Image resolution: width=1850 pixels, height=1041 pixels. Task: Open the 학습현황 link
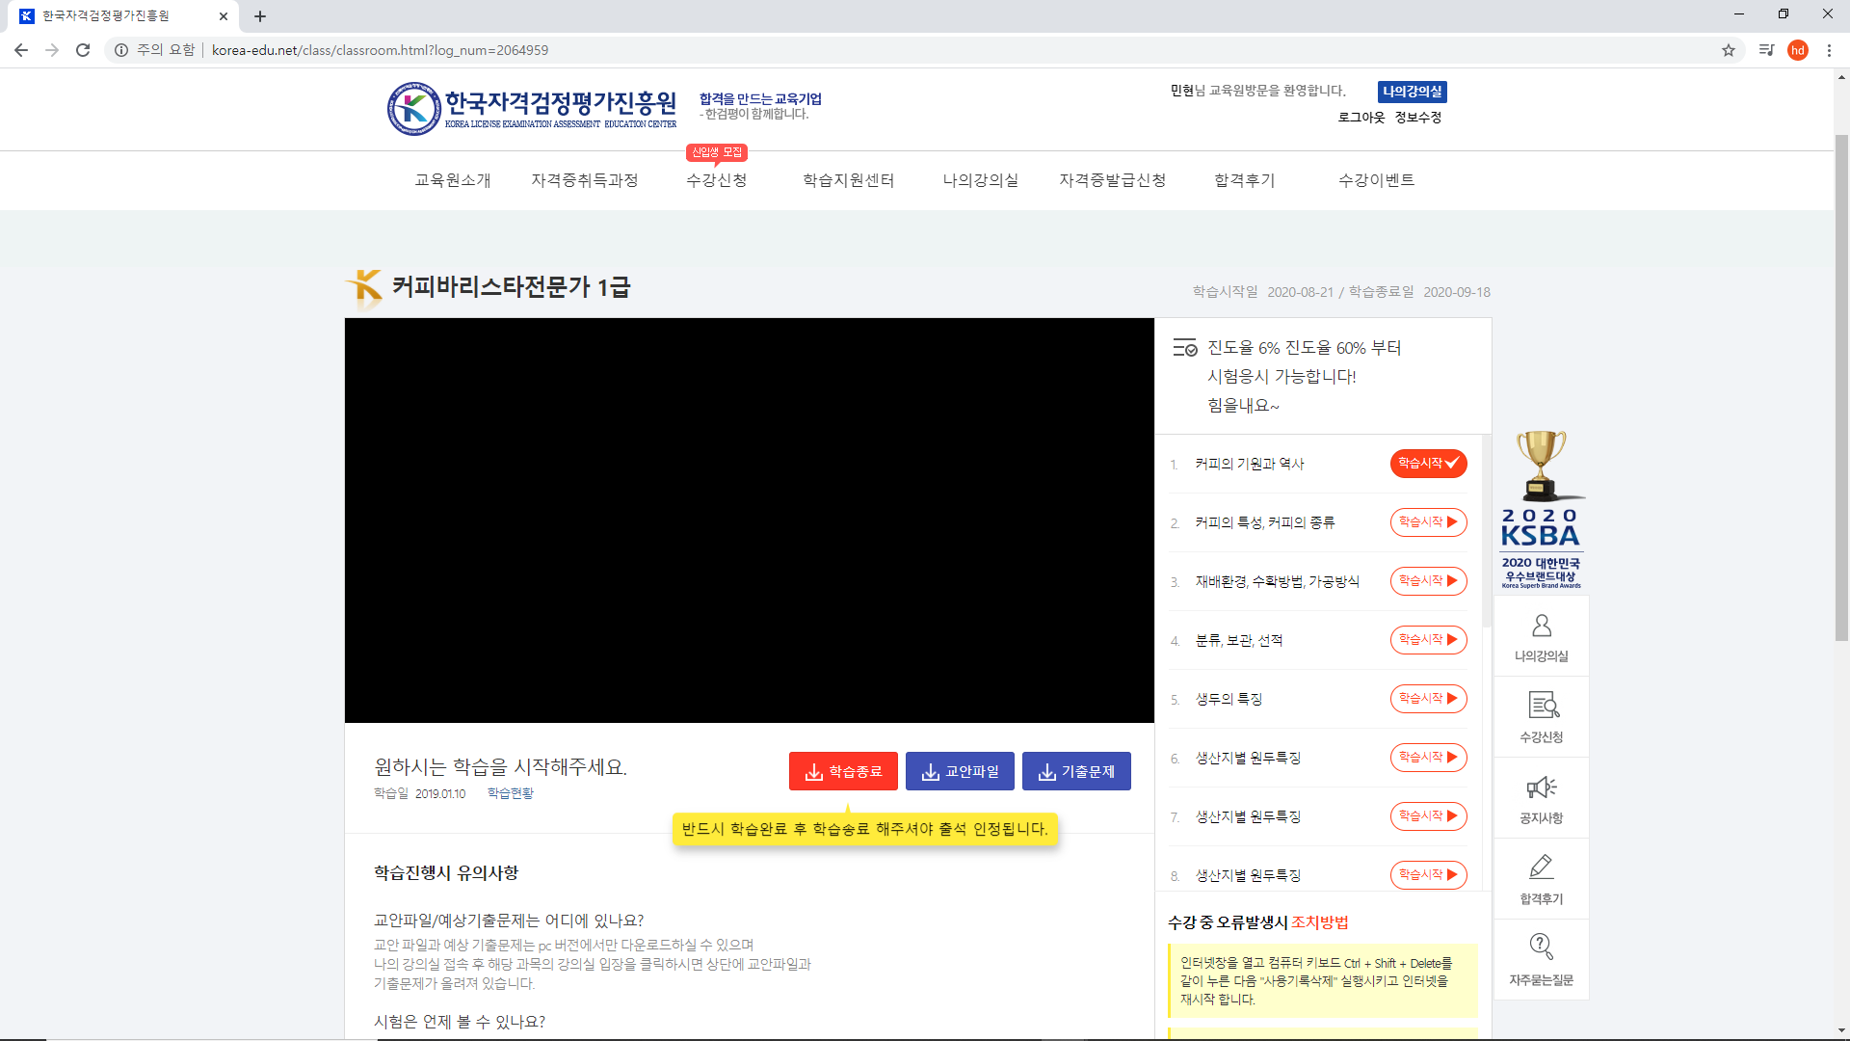click(510, 793)
